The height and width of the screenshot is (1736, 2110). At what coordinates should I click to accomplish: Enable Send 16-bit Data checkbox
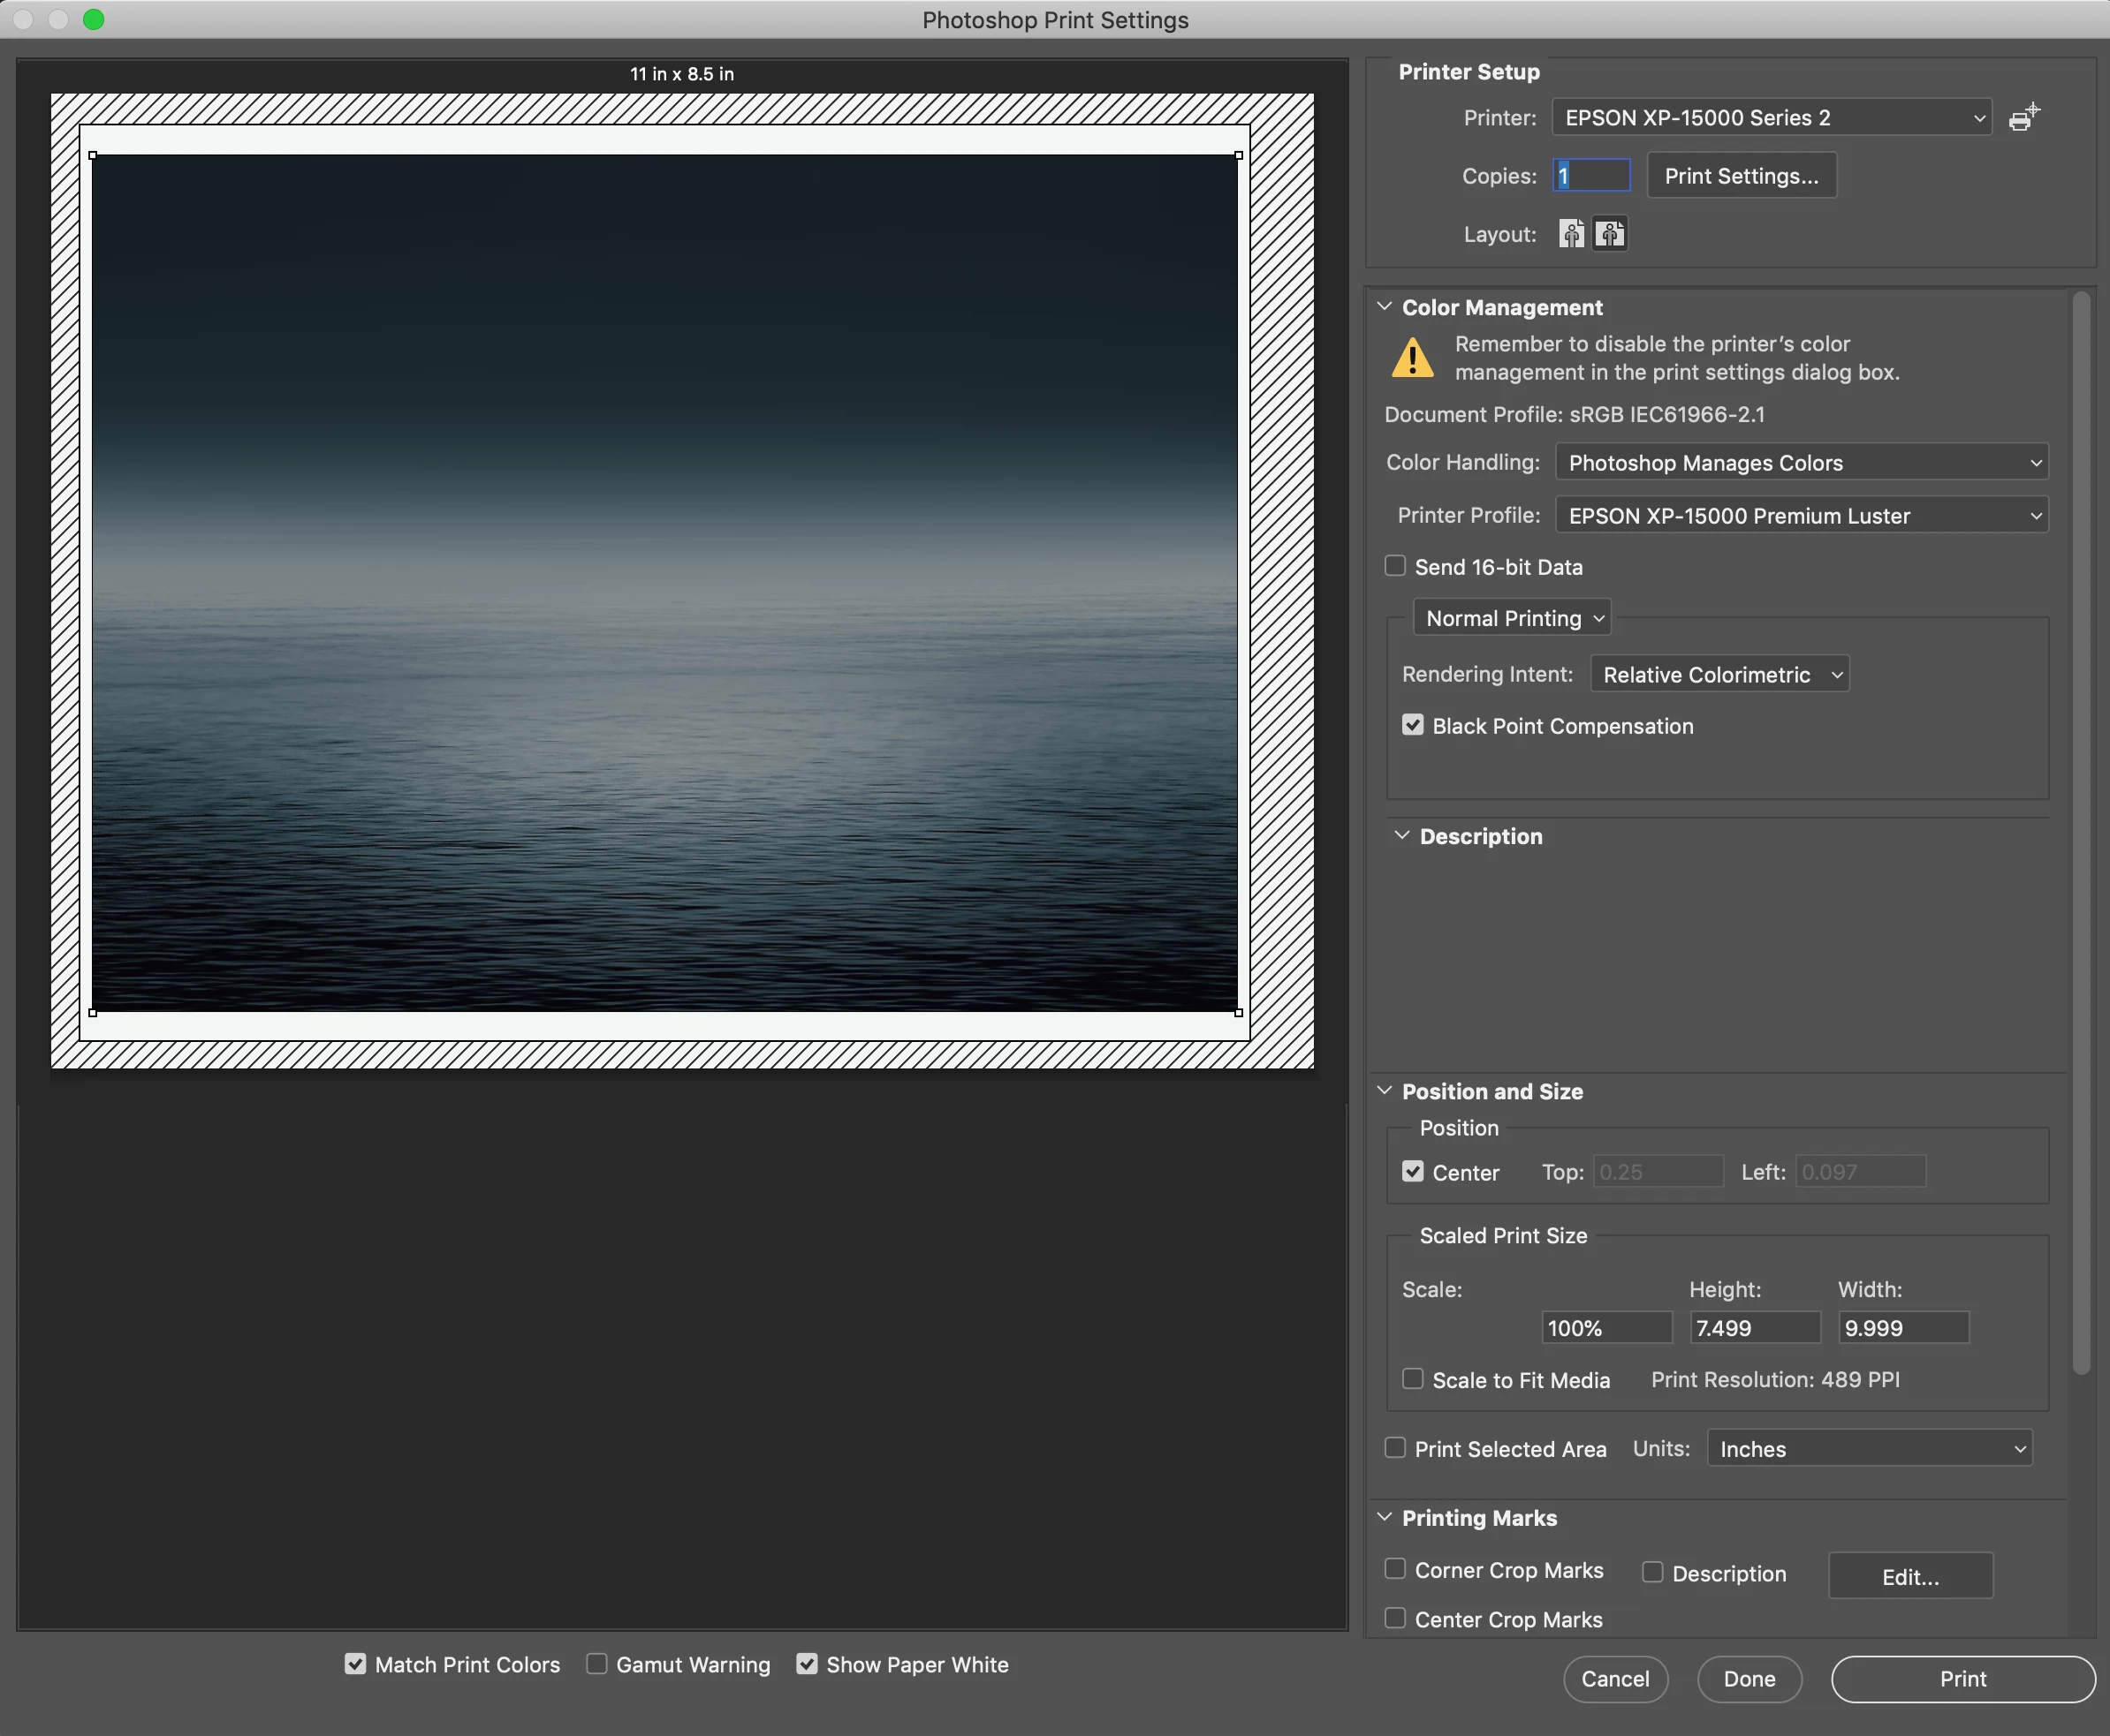(1396, 566)
